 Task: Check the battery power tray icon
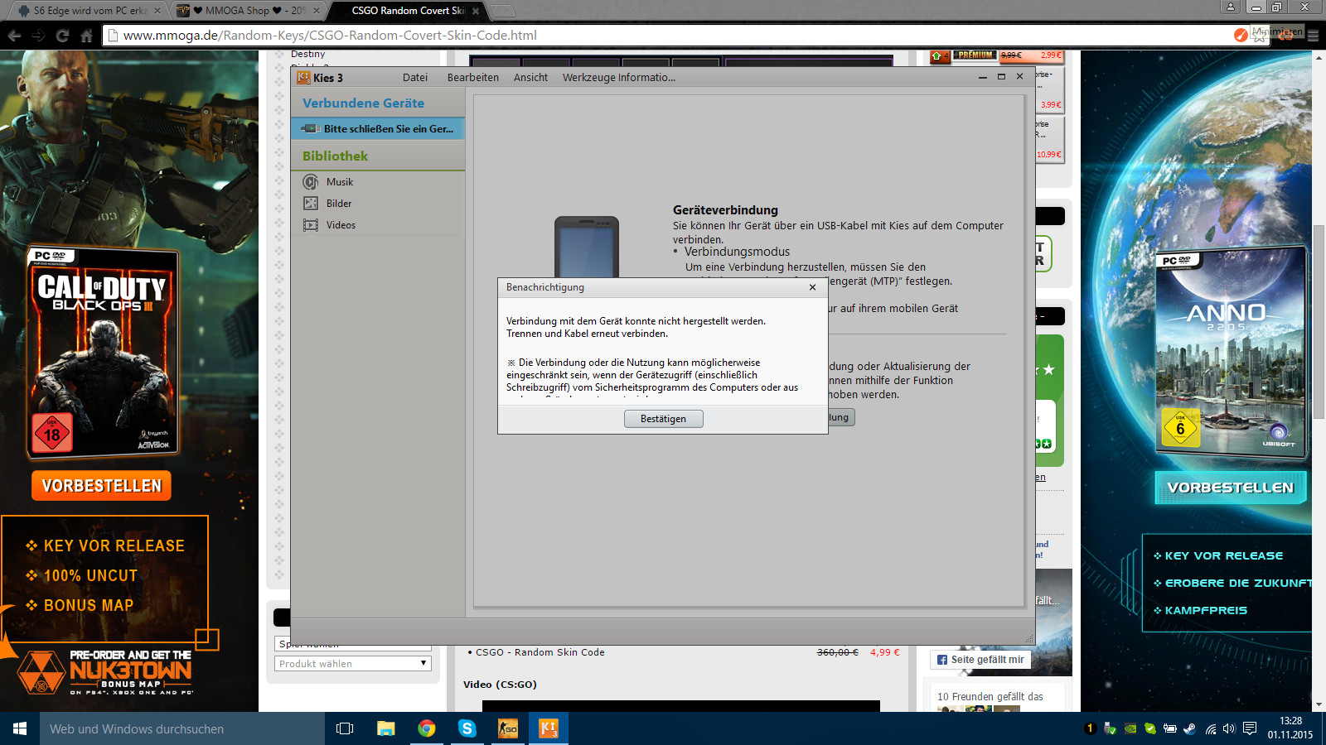click(x=1170, y=728)
